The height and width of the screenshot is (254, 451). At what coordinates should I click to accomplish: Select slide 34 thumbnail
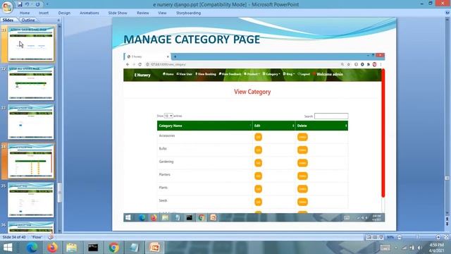[x=31, y=162]
